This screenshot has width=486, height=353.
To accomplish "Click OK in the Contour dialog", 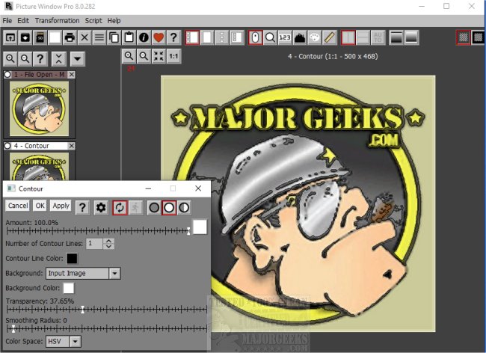I will click(x=40, y=206).
